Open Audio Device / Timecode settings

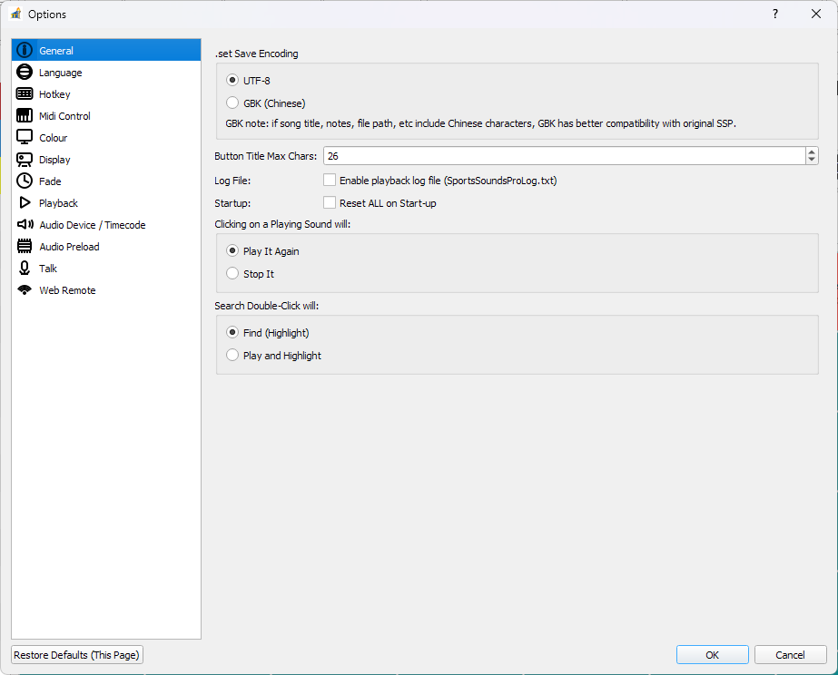[25, 224]
